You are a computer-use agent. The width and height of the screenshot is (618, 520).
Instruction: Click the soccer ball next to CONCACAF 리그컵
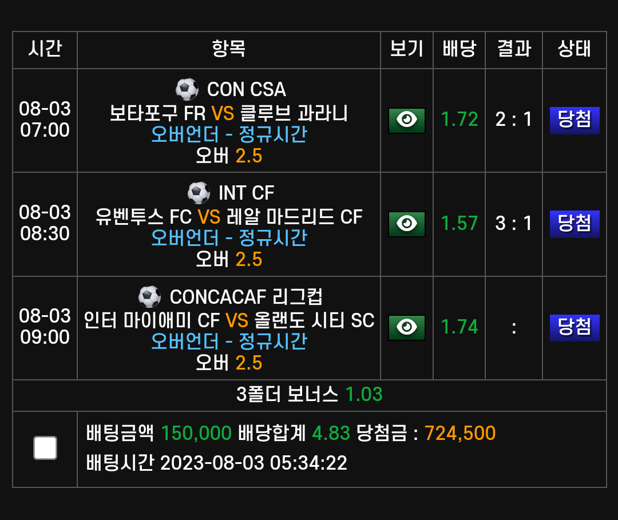pyautogui.click(x=150, y=297)
